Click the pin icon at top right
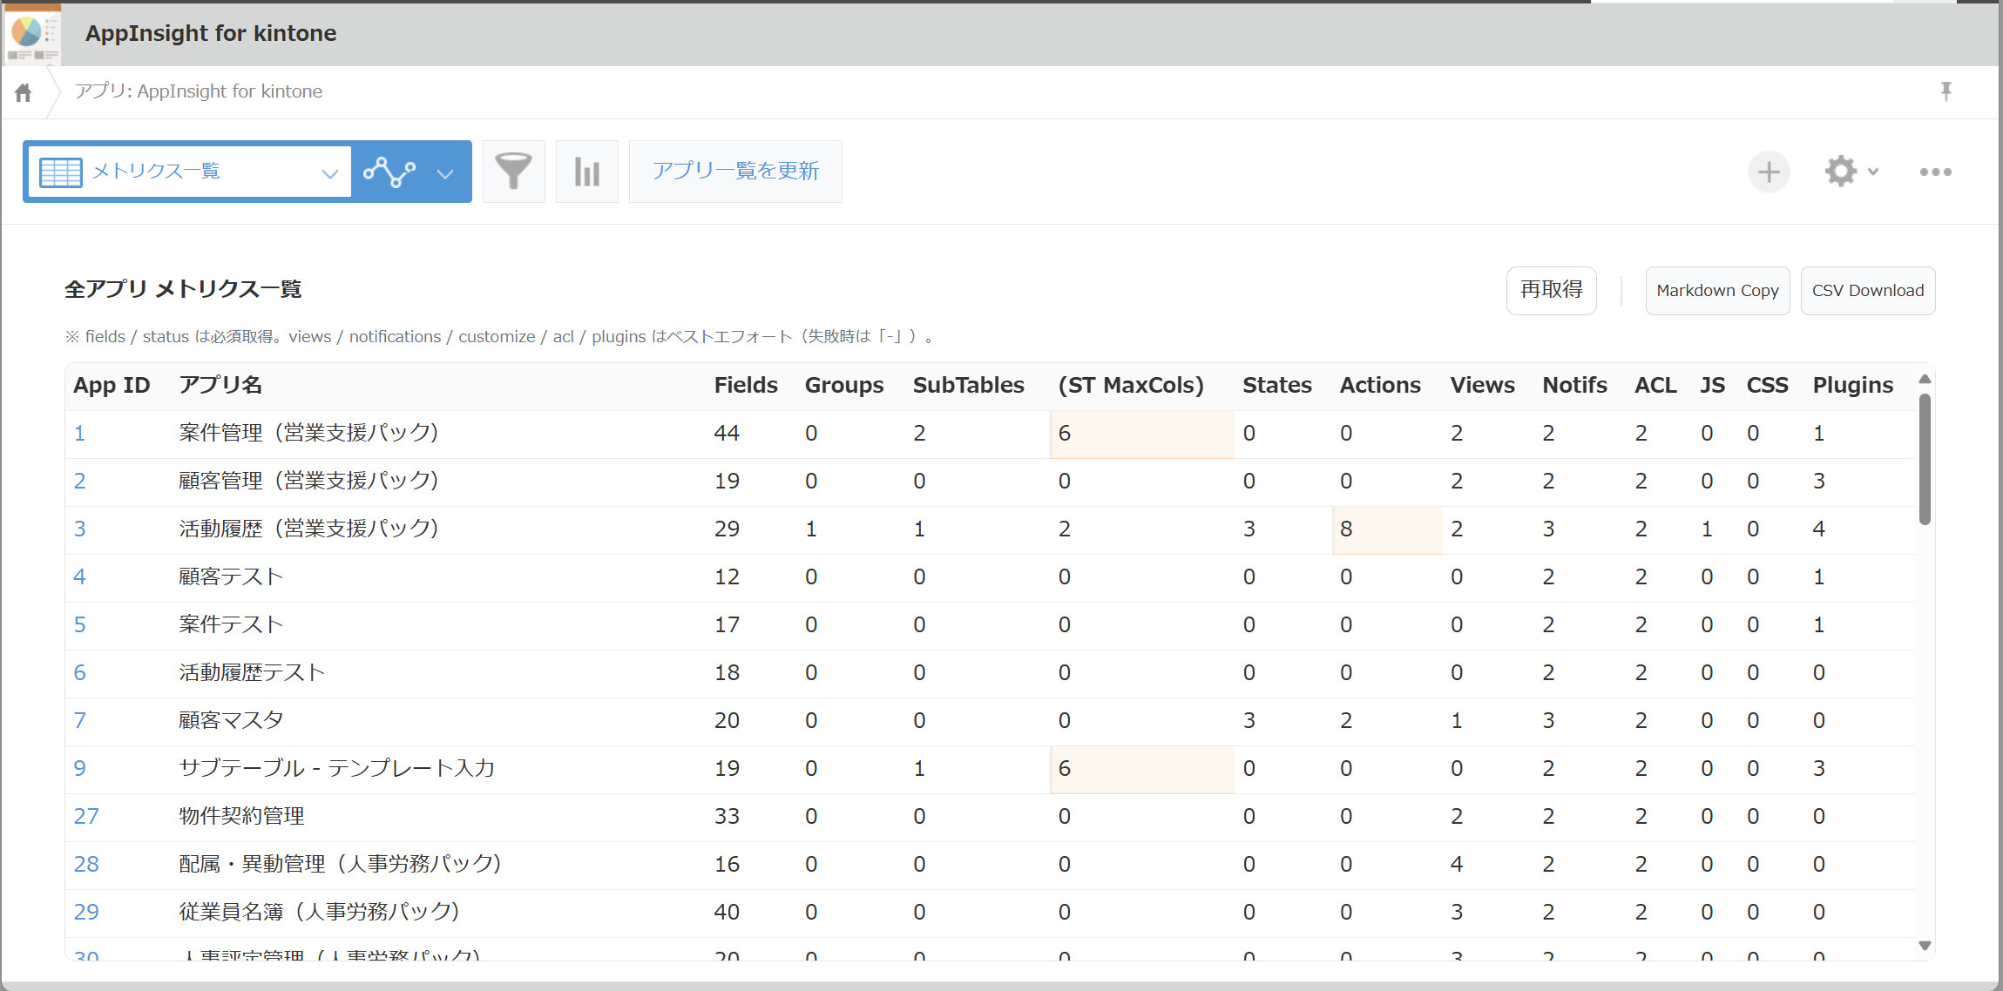2003x991 pixels. [1946, 91]
